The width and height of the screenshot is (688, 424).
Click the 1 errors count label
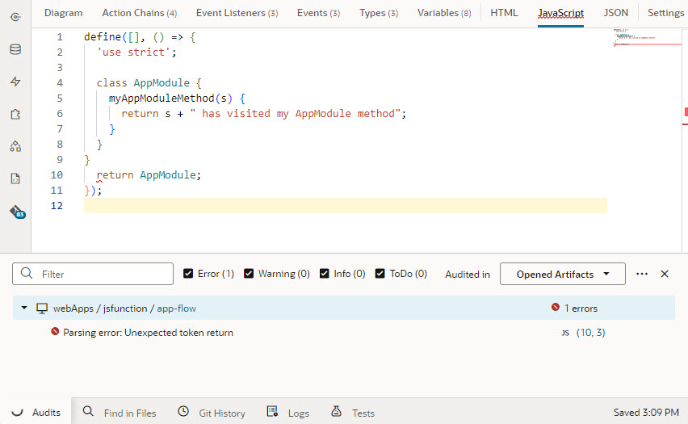(581, 309)
